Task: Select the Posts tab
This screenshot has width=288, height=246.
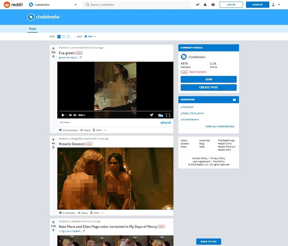Action: coord(32,29)
